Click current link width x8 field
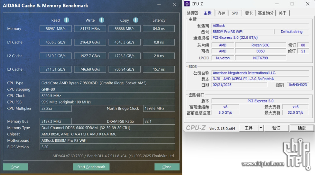The width and height of the screenshot is (315, 175). point(226,107)
